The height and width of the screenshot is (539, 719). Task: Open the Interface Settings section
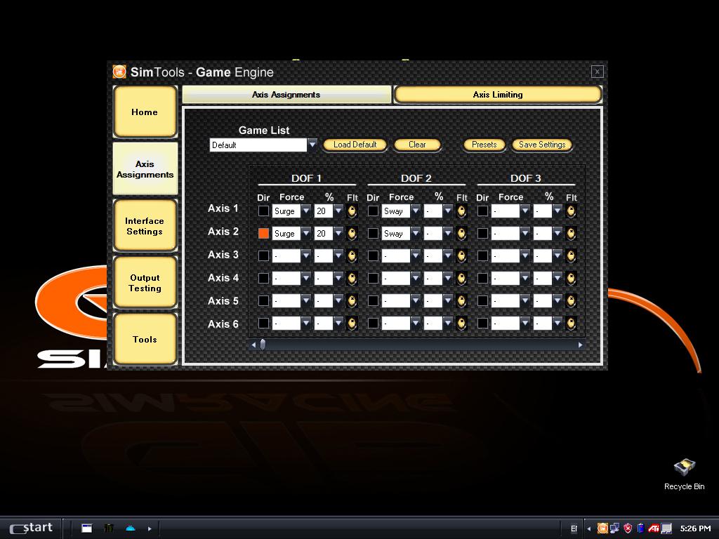click(x=145, y=226)
